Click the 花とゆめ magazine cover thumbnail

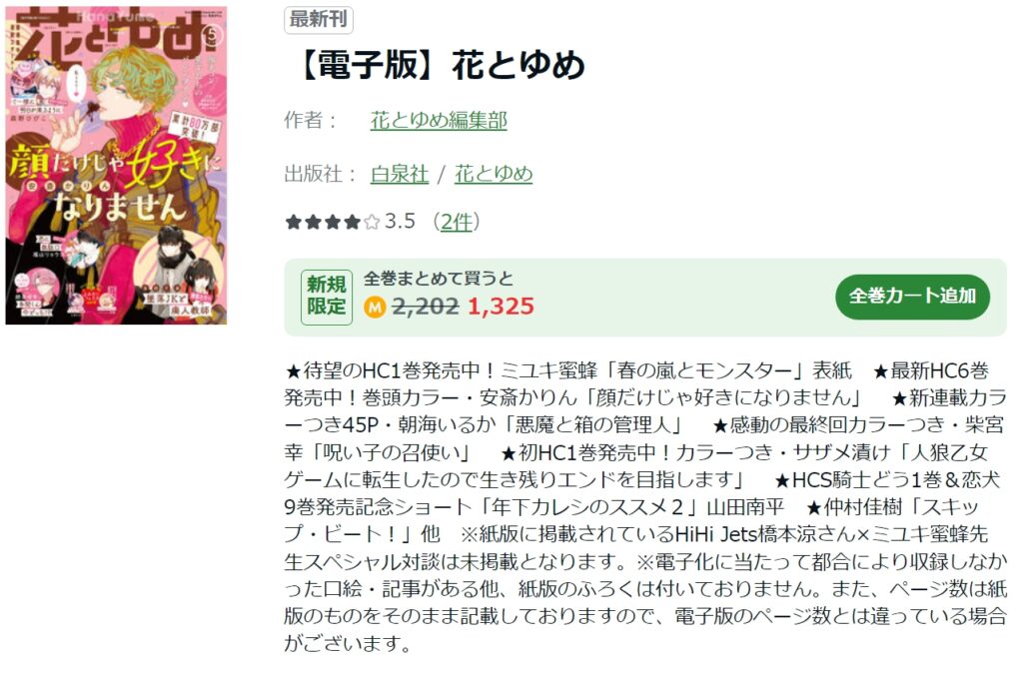click(x=116, y=166)
